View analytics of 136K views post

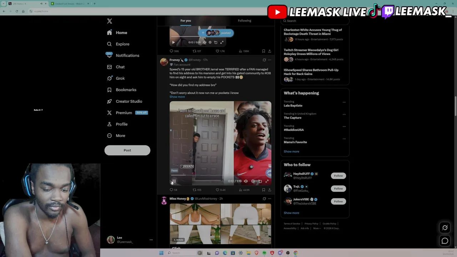(x=244, y=51)
